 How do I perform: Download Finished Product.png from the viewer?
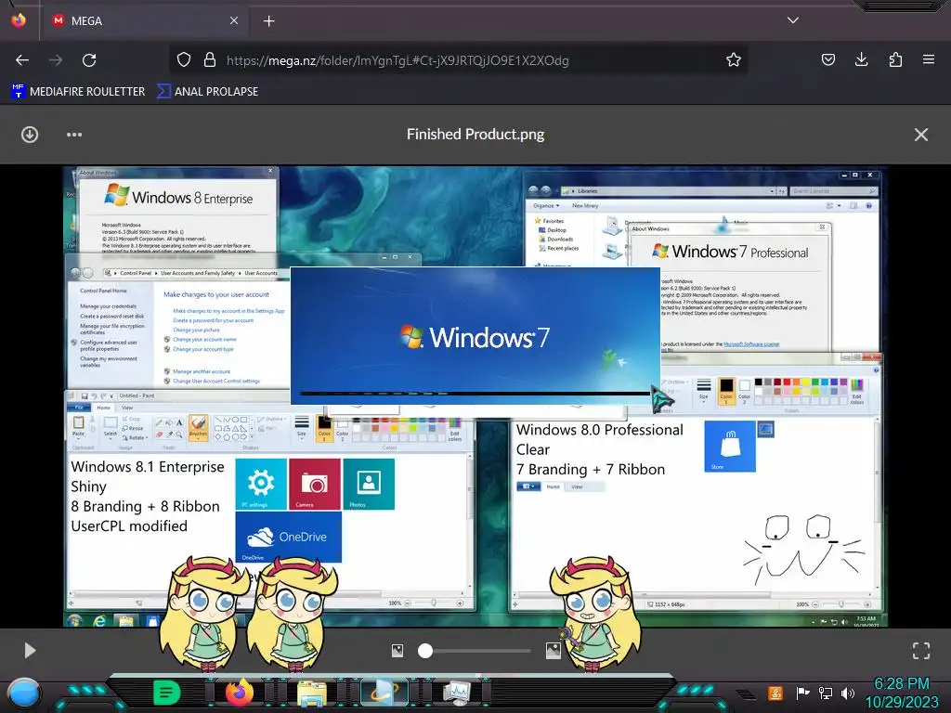pos(30,135)
